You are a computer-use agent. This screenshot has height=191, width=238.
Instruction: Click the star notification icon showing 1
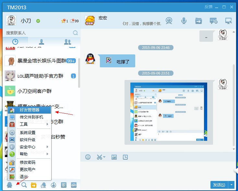pyautogui.click(x=63, y=21)
